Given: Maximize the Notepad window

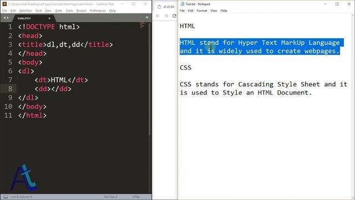Looking at the screenshot, I should [337, 4].
